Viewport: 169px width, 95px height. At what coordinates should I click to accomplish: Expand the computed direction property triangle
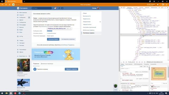151,88
